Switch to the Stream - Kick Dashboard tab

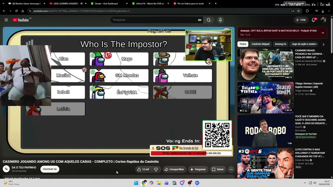pos(109,4)
